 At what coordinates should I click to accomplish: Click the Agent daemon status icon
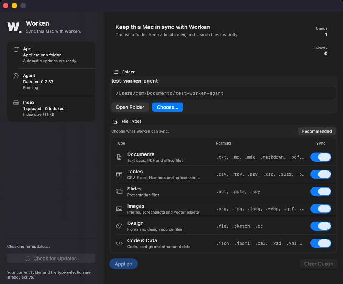pyautogui.click(x=16, y=76)
